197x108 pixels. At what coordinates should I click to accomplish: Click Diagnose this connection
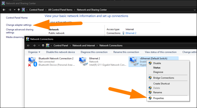coord(94,52)
